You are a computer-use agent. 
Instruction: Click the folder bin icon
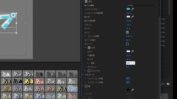click(168, 84)
